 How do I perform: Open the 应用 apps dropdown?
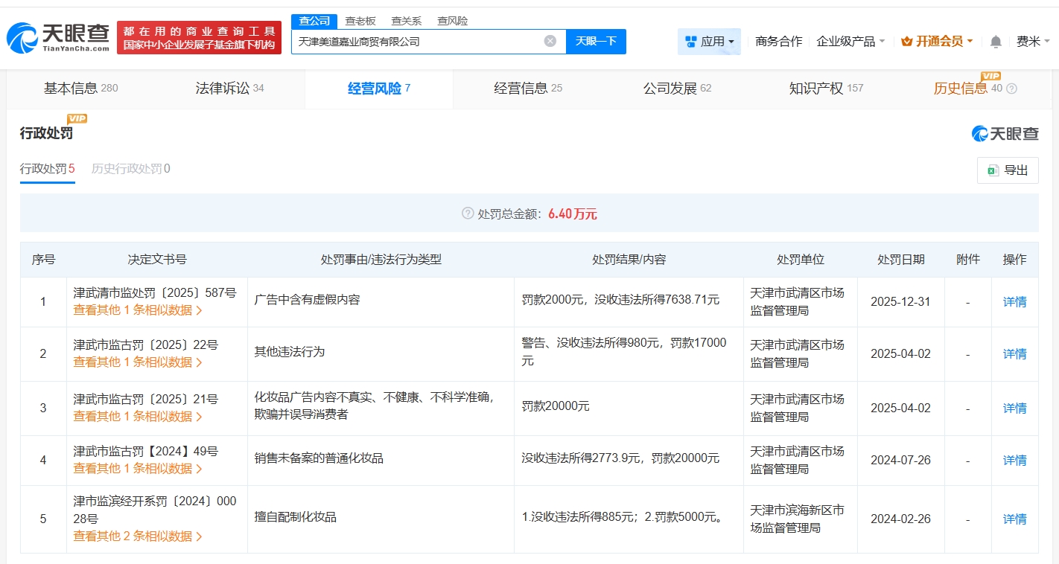point(709,42)
